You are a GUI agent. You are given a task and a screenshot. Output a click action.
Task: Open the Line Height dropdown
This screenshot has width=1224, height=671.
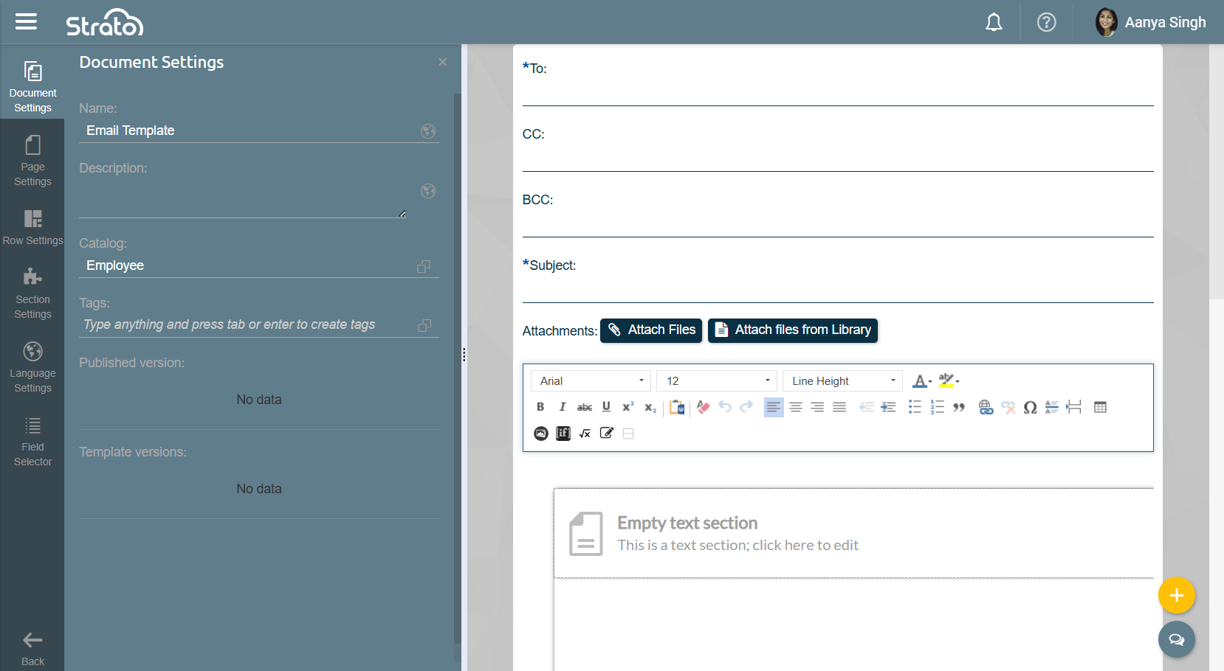coord(842,381)
